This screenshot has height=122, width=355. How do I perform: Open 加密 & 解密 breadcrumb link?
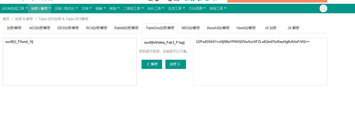[24, 19]
